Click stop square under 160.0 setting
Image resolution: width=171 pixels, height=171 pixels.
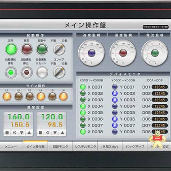7,133
